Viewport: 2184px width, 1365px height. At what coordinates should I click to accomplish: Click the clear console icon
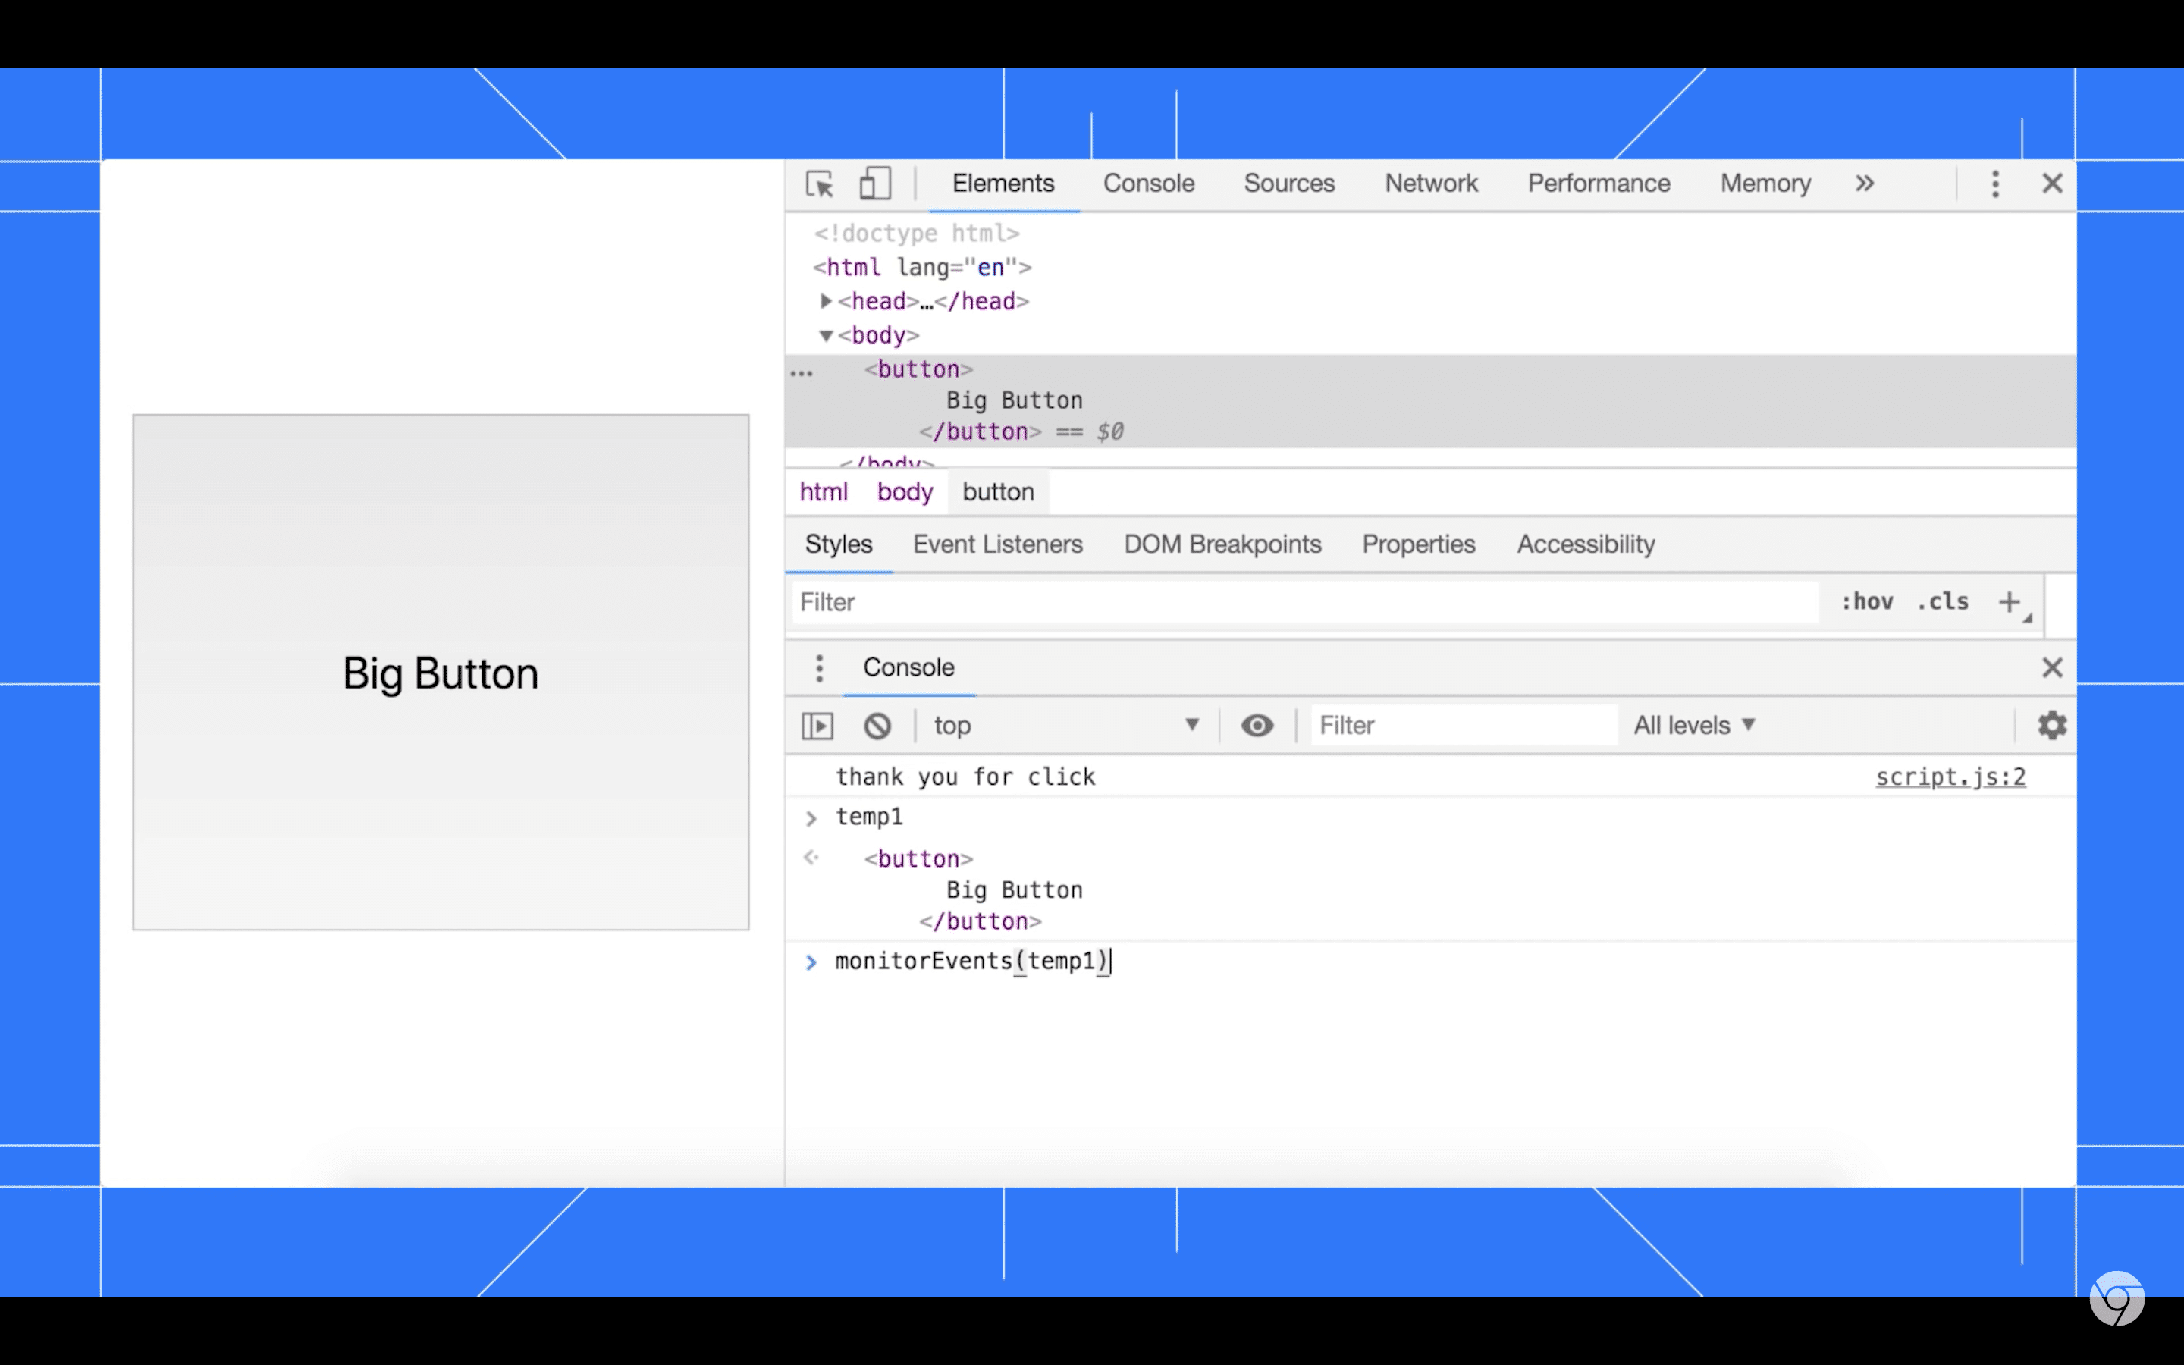(x=877, y=725)
